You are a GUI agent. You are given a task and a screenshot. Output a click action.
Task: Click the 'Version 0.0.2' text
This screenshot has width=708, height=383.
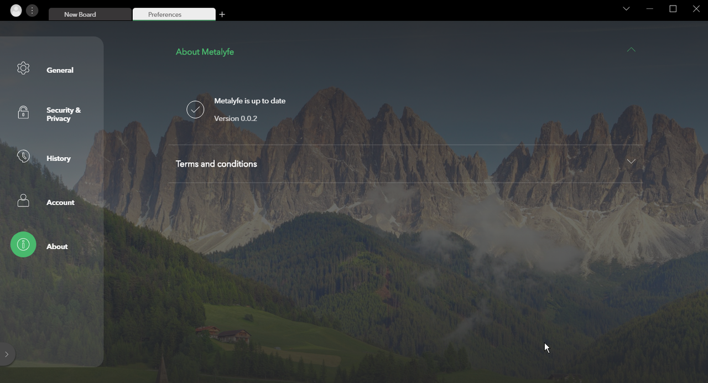(x=236, y=118)
